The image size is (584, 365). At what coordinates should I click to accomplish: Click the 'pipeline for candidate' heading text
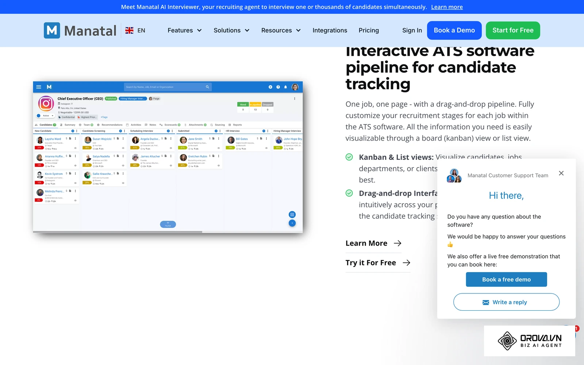tap(431, 67)
